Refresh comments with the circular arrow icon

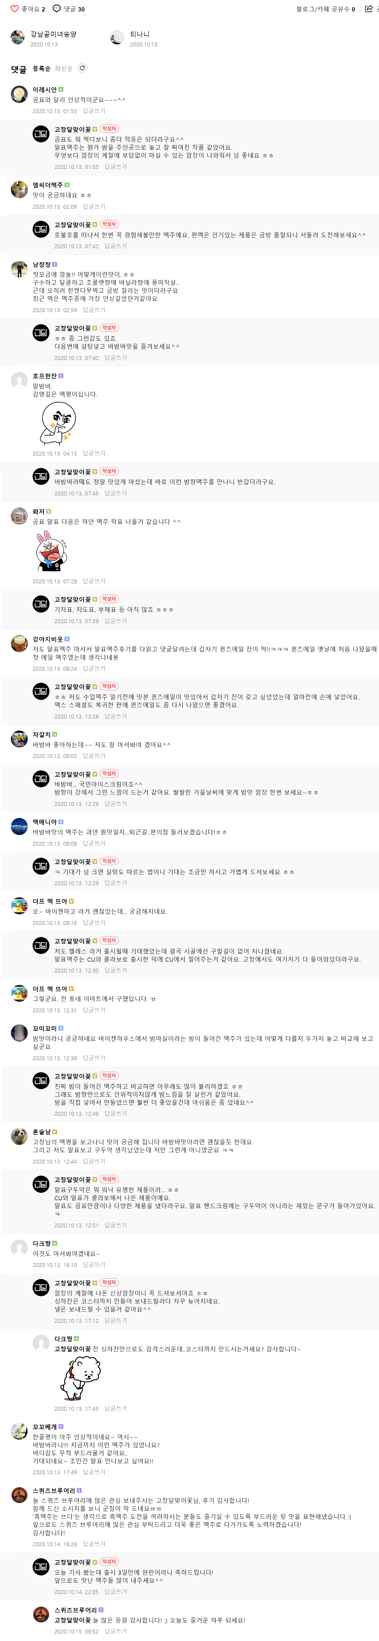tap(82, 68)
